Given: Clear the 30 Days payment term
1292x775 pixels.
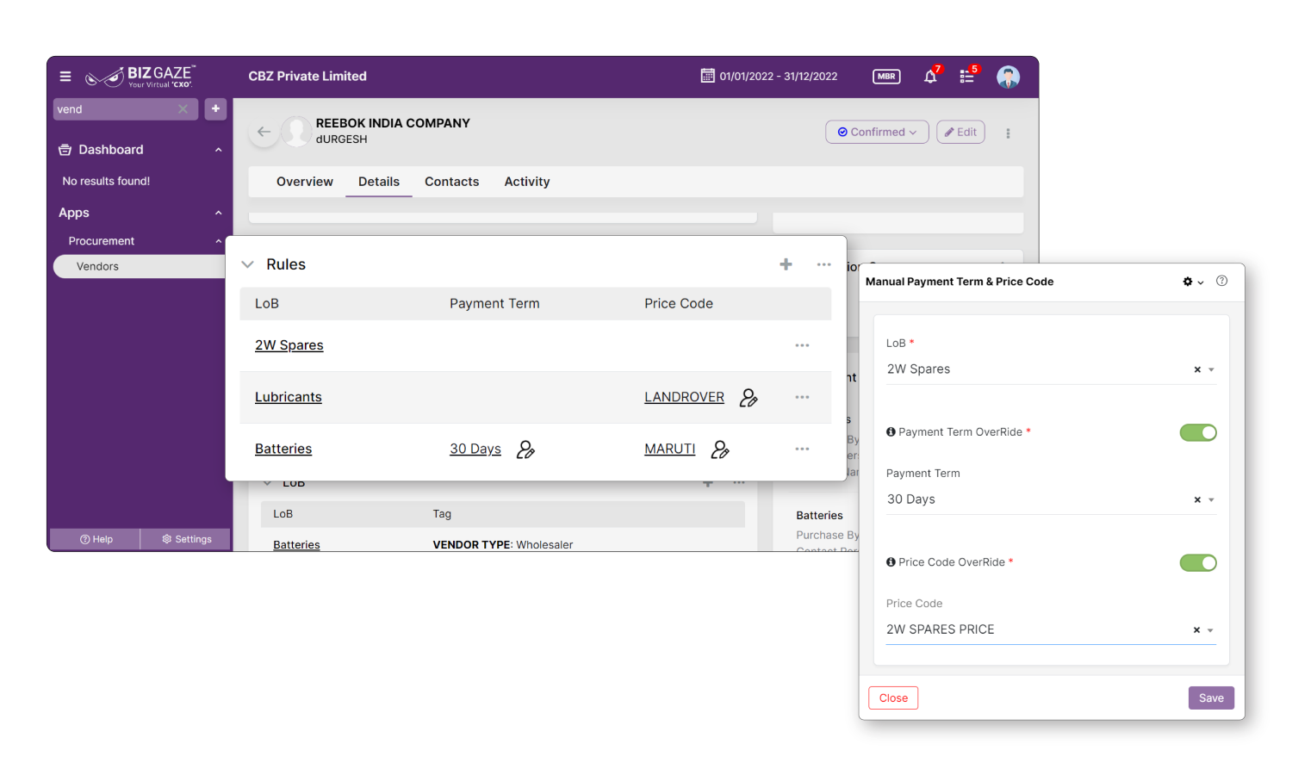Looking at the screenshot, I should coord(1196,499).
